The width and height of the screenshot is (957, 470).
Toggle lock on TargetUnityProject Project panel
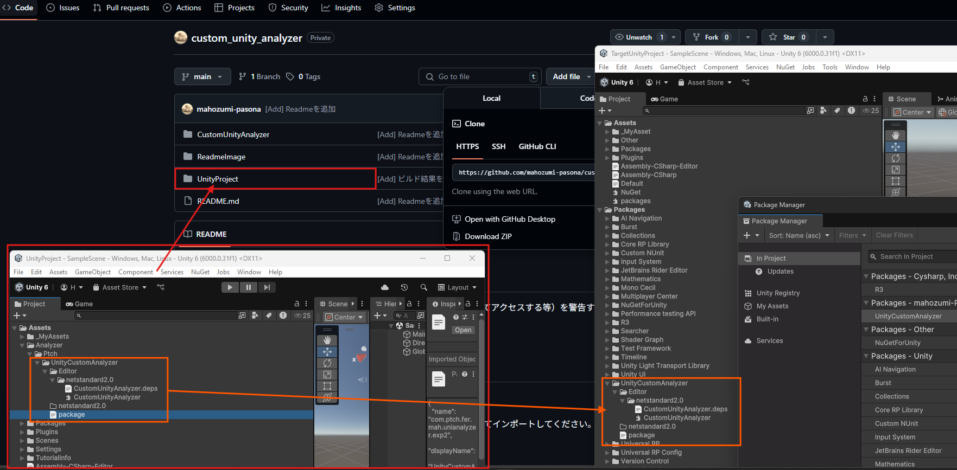click(865, 99)
